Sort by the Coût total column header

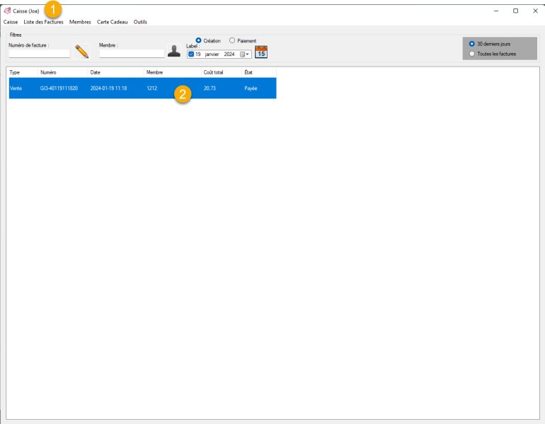(222, 72)
